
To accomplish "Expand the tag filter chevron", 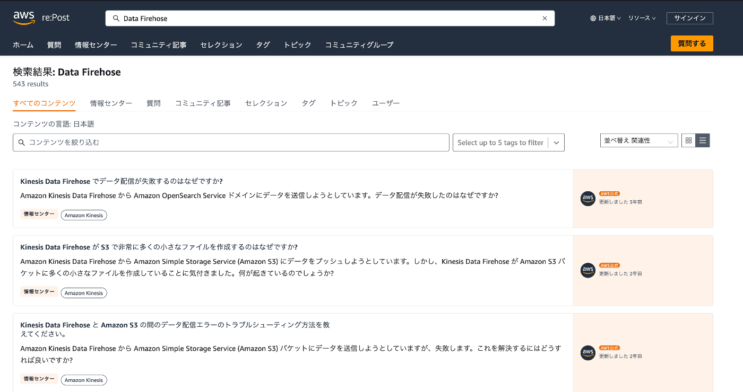I will pos(556,142).
